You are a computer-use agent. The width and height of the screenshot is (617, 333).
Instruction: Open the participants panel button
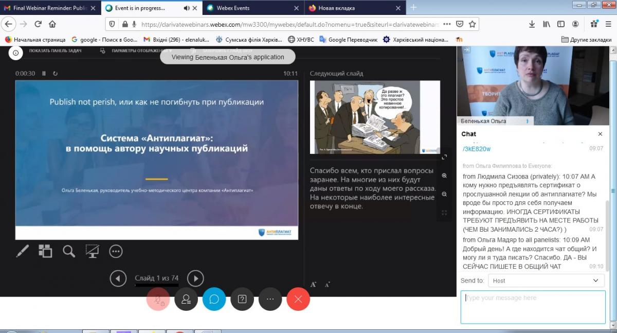tap(186, 299)
